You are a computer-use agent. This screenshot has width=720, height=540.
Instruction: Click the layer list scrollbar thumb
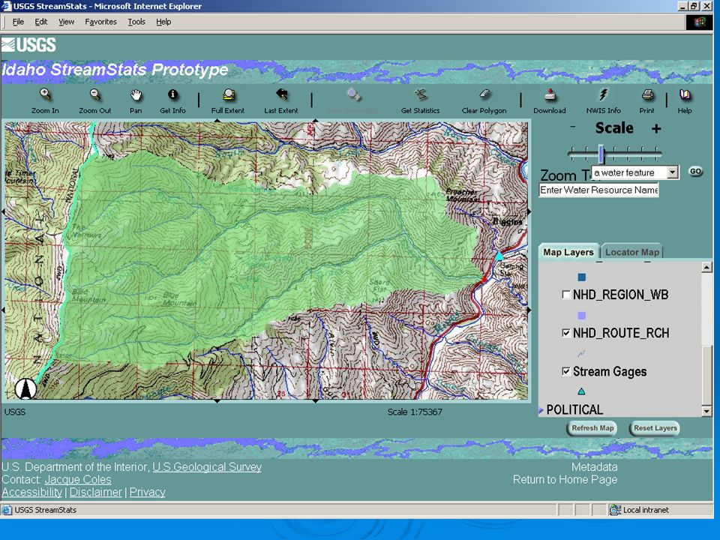tap(706, 376)
